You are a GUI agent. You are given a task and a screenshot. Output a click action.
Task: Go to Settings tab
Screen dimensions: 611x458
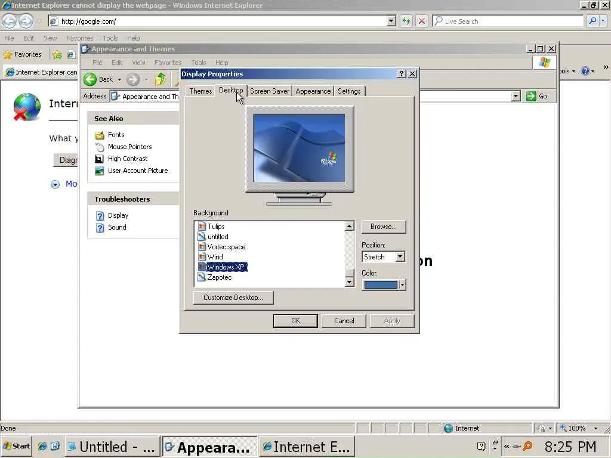pyautogui.click(x=349, y=91)
